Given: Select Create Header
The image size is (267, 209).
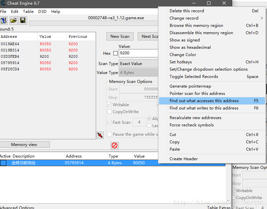Looking at the screenshot, I should [212, 159].
